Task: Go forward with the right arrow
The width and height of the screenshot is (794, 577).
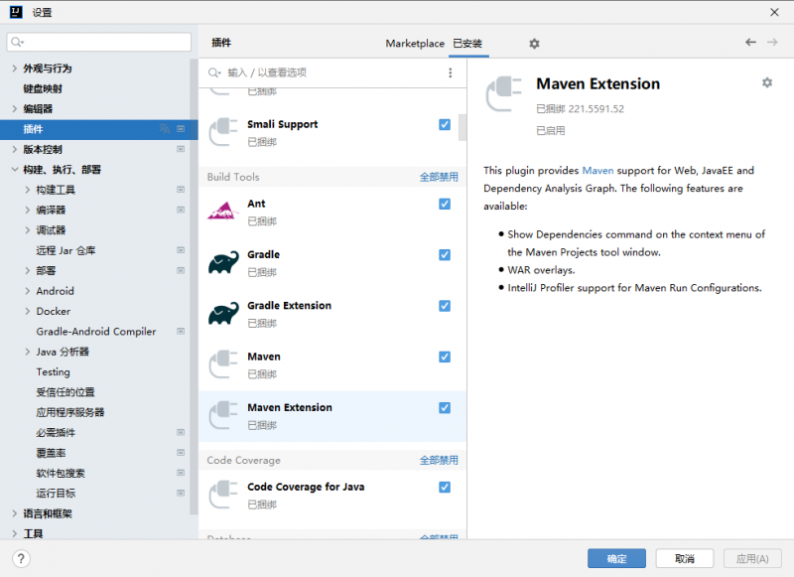Action: tap(772, 42)
